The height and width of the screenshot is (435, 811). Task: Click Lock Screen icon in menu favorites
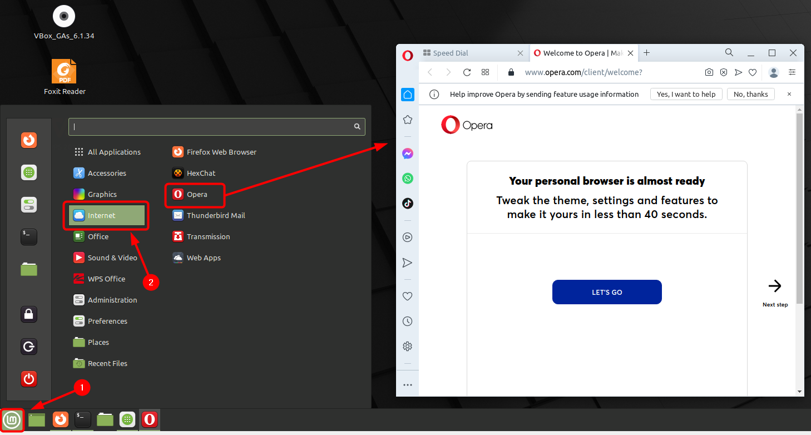coord(29,314)
